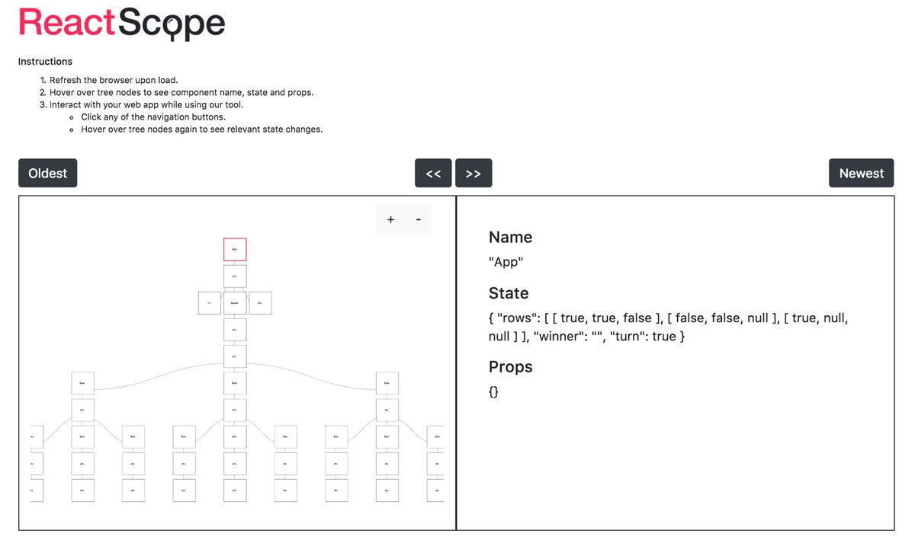Click the Props value in the details panel
This screenshot has width=915, height=543.
click(493, 391)
